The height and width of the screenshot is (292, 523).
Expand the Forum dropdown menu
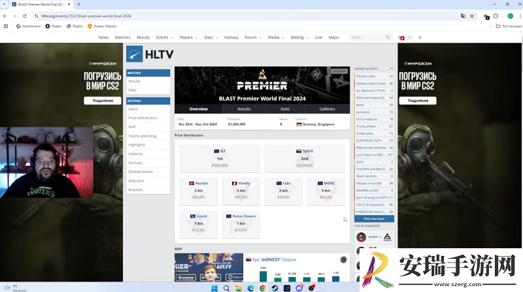point(253,38)
